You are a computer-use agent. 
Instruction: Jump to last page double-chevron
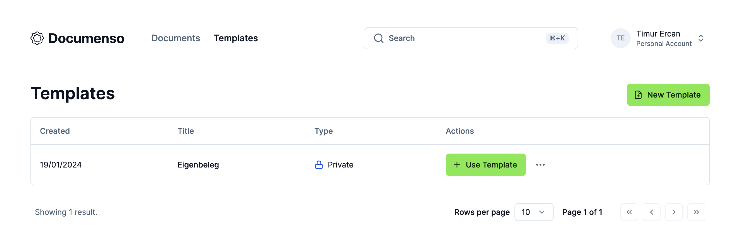tap(696, 212)
